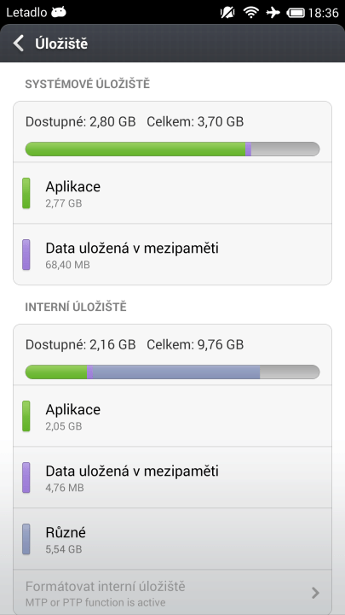Tap the system storage usage bar
Viewport: 345px width, 615px height.
coord(172,149)
